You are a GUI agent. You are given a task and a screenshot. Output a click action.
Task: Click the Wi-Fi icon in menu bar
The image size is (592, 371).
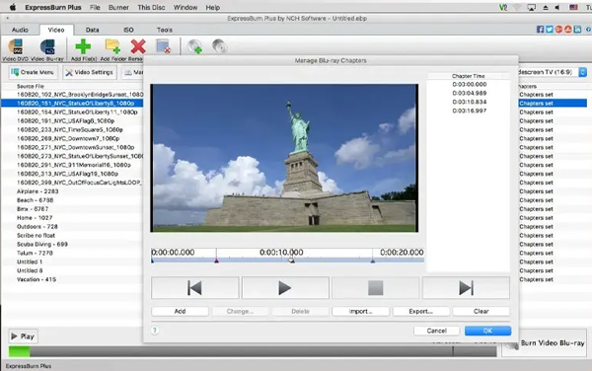click(516, 7)
